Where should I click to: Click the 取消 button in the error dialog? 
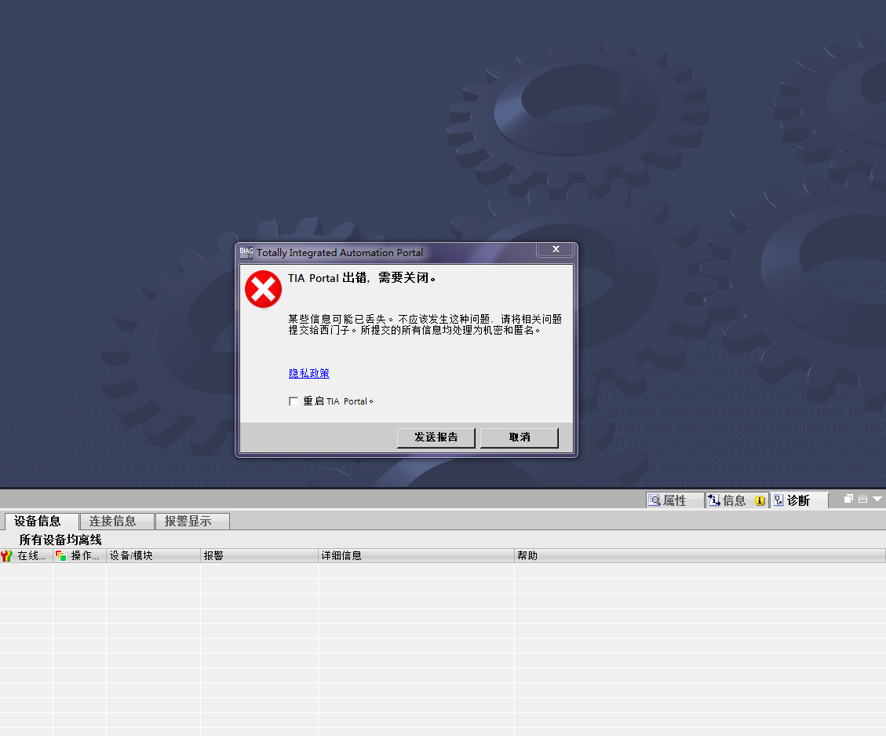[520, 438]
